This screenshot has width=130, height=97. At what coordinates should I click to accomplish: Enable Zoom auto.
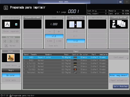point(54,46)
